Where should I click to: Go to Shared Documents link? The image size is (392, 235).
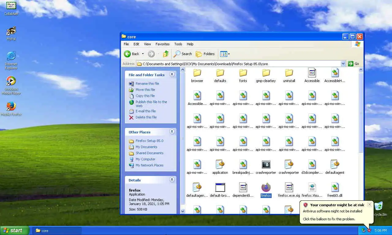pyautogui.click(x=149, y=153)
